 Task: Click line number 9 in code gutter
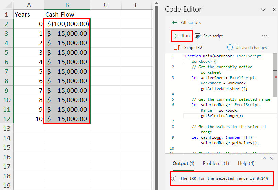(x=173, y=138)
